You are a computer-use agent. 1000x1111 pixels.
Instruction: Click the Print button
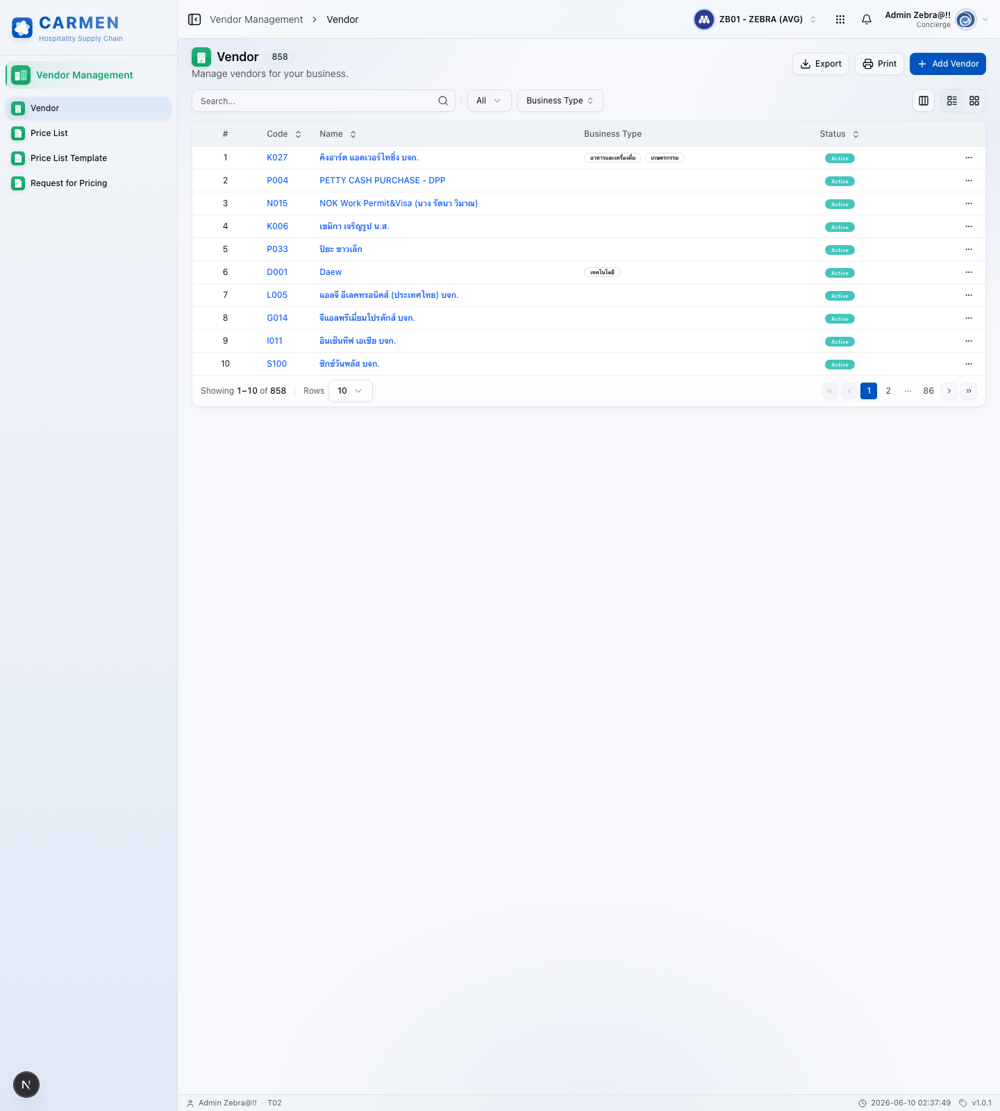click(879, 64)
